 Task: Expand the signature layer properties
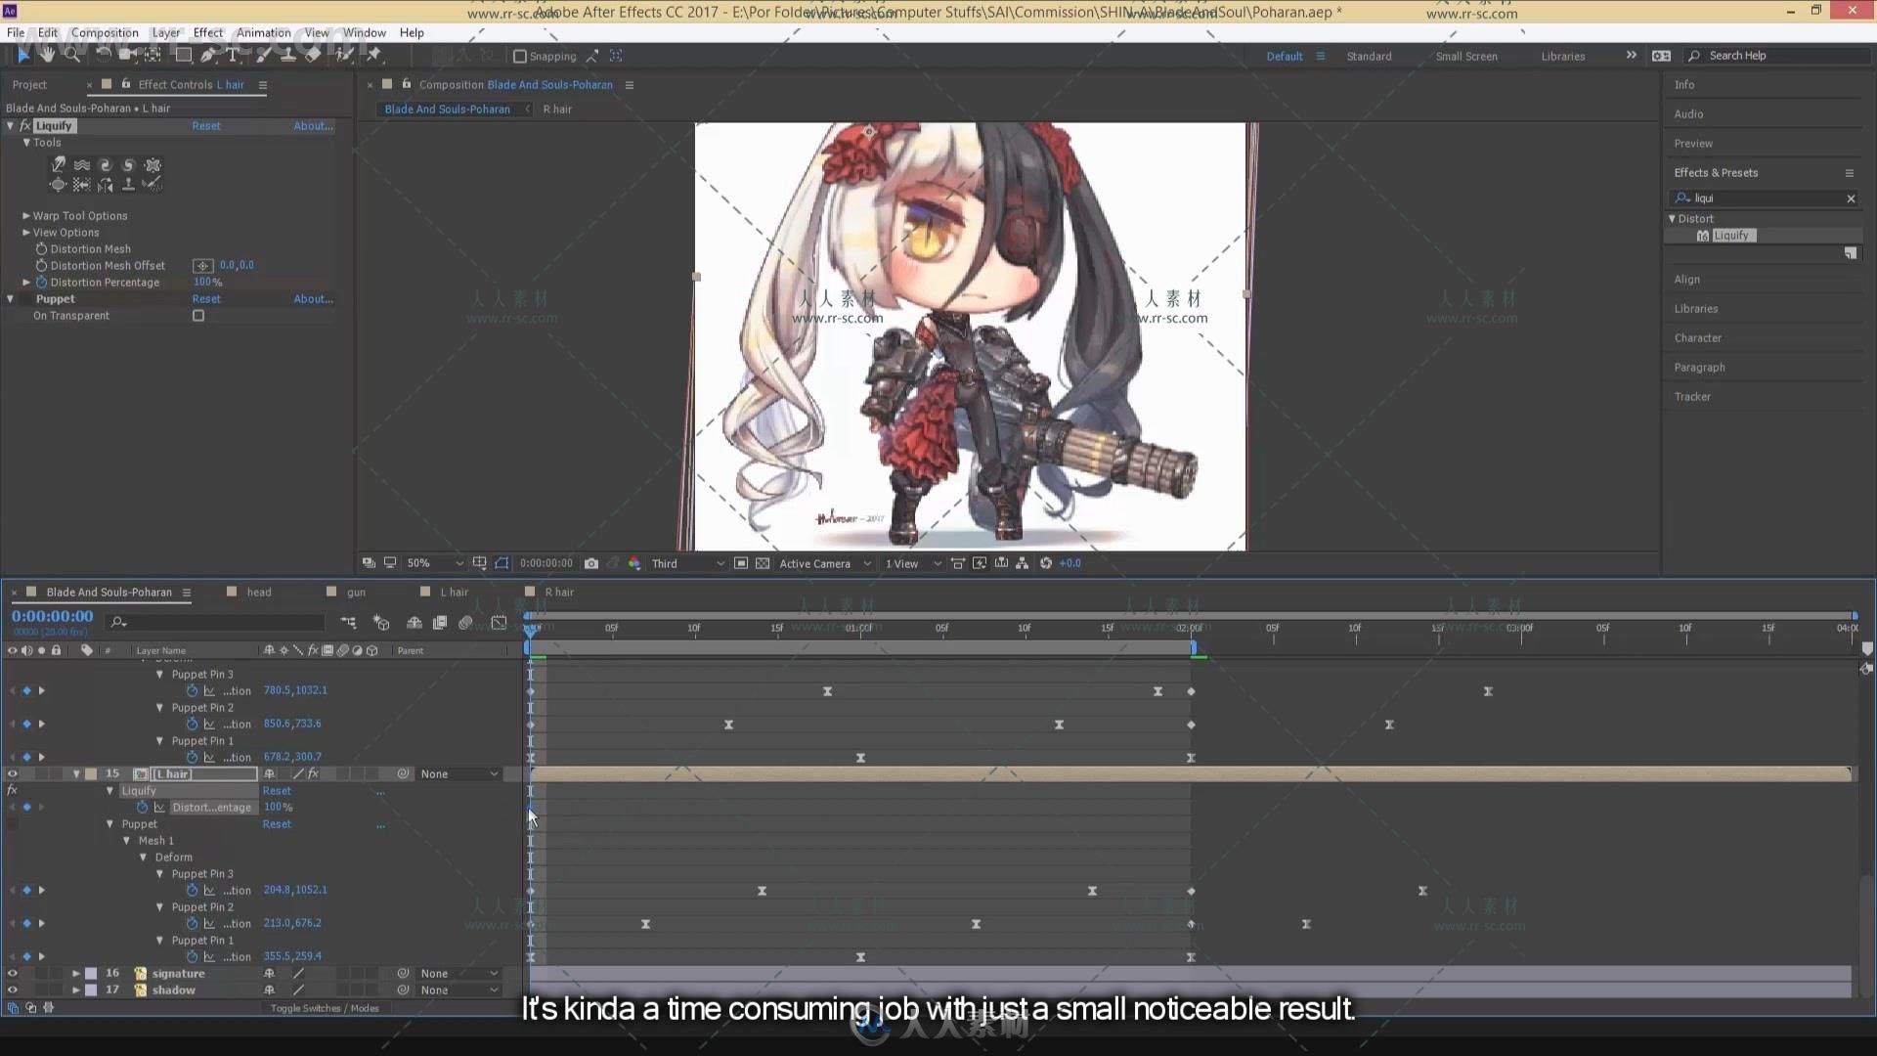click(75, 974)
